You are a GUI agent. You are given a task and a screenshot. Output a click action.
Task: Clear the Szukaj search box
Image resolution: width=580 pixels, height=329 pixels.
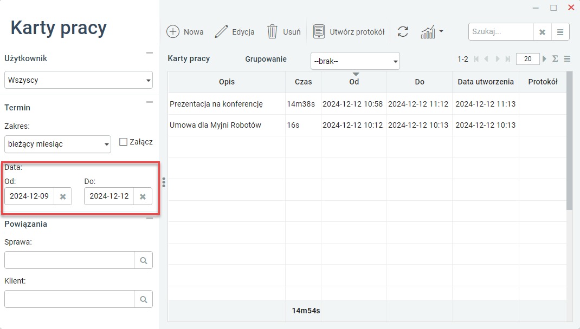tap(542, 32)
